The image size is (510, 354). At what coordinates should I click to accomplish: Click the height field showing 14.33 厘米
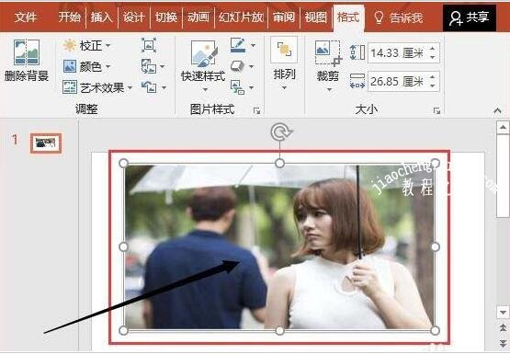point(404,52)
